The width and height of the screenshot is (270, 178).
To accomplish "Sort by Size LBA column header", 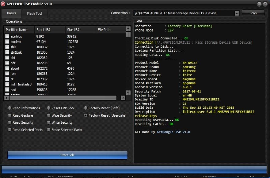I will point(80,30).
